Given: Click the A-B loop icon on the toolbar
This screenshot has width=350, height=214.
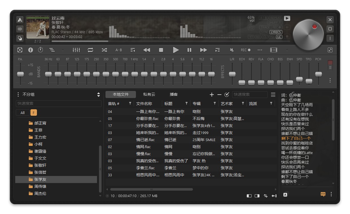Looking at the screenshot, I should pos(119,50).
